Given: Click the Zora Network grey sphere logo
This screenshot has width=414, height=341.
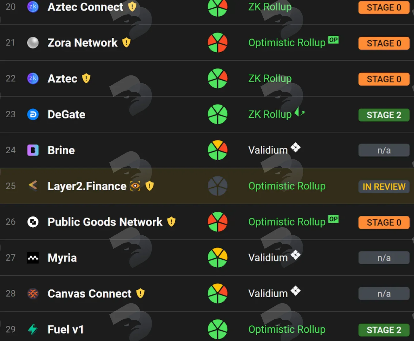Looking at the screenshot, I should (x=33, y=43).
